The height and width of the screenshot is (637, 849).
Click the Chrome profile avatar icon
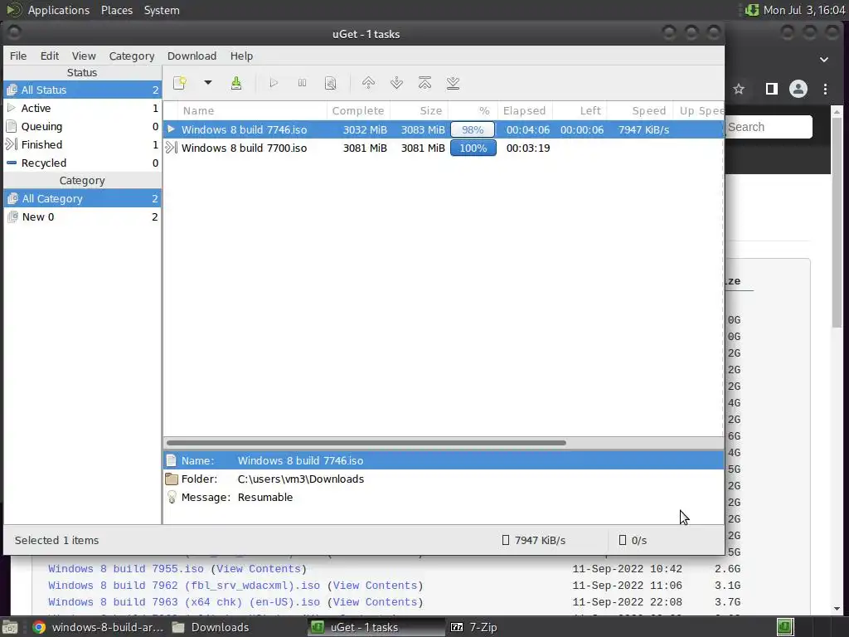798,89
